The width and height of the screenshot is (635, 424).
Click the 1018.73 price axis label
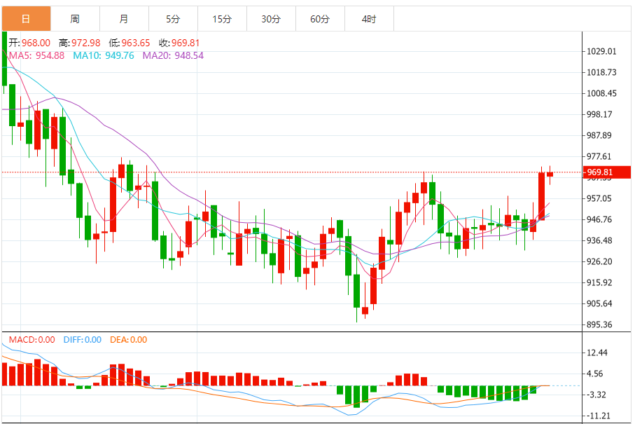pyautogui.click(x=601, y=73)
